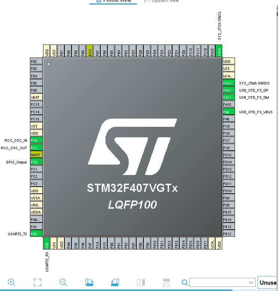278x291 pixels.
Task: Rotate the chip view counter-clockwise
Action: click(x=115, y=282)
